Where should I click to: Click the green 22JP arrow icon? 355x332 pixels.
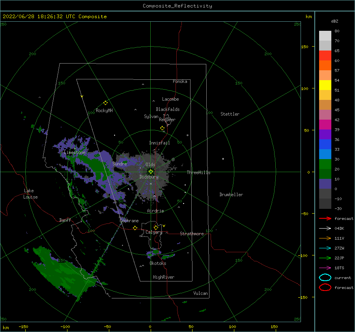point(325,258)
